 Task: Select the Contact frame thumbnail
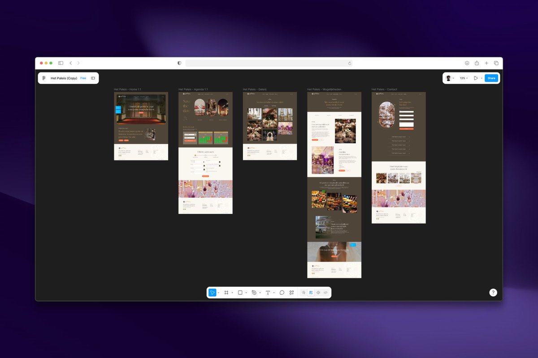(399, 158)
